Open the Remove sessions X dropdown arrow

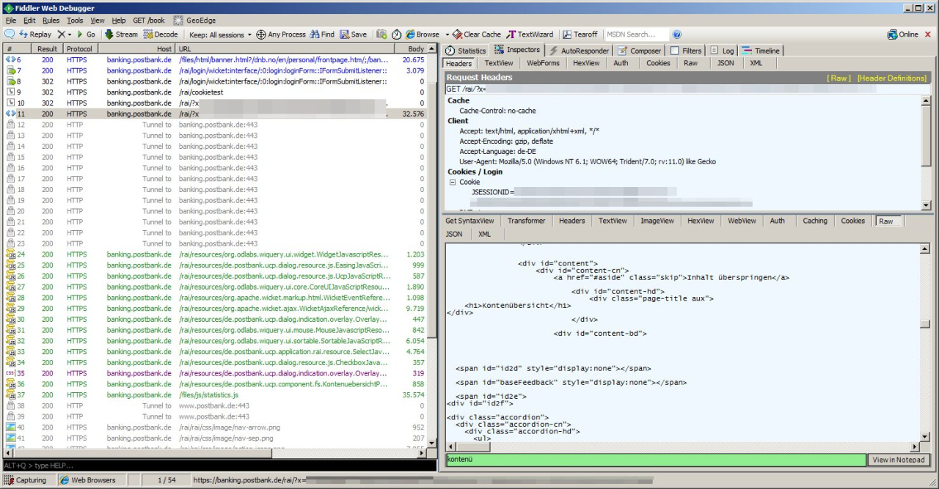(x=70, y=34)
